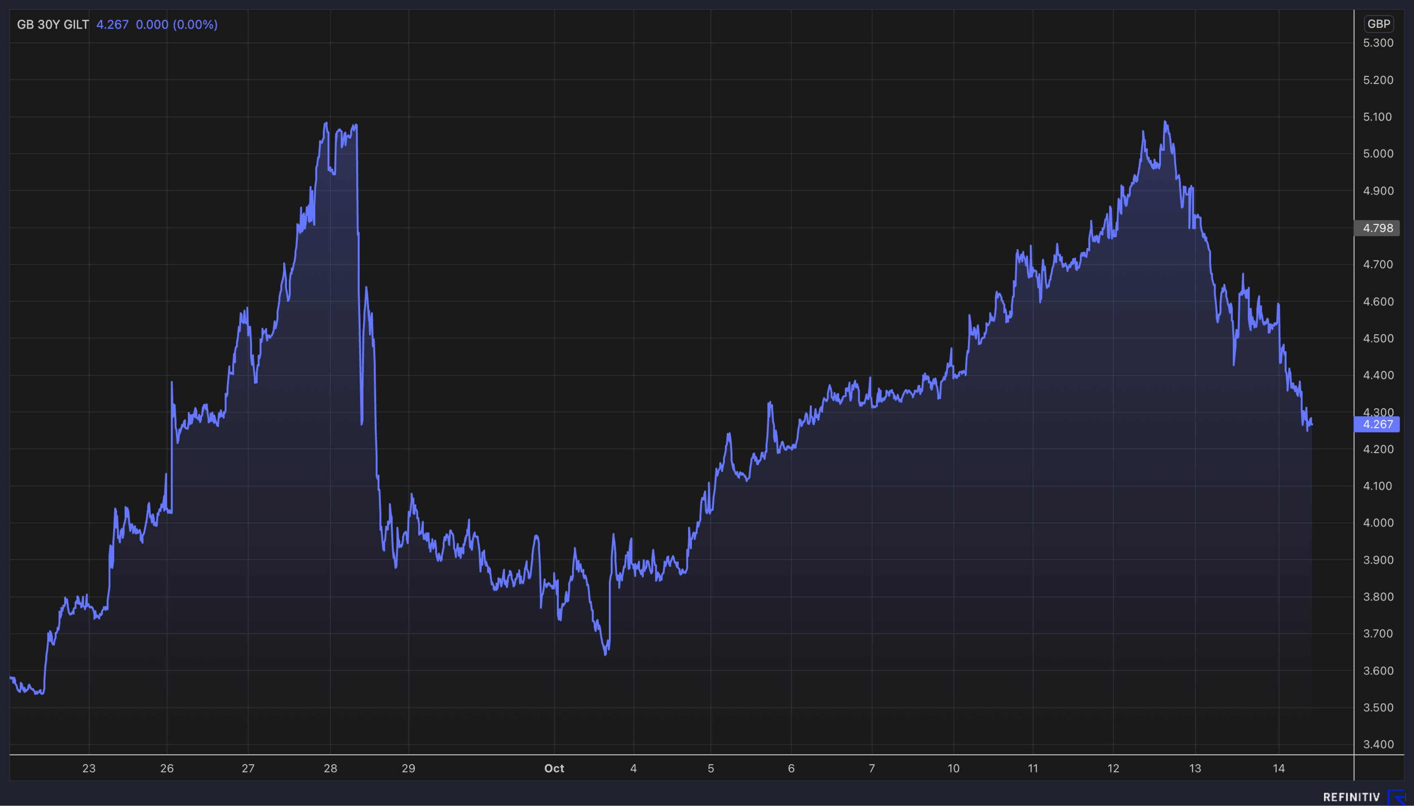Click the 4.600 price axis label
This screenshot has width=1414, height=806.
1378,302
